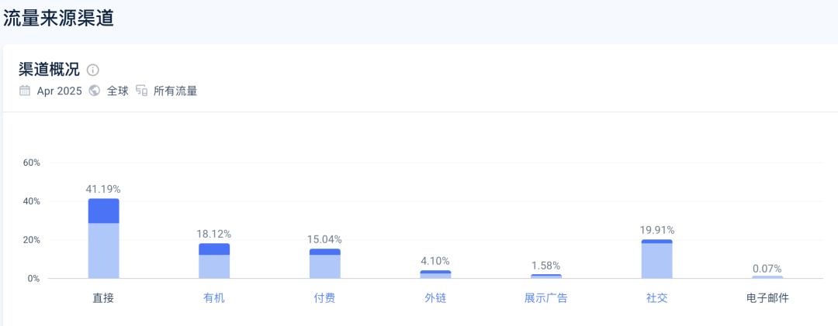Open the 社交 channel link
This screenshot has height=326, width=838.
pyautogui.click(x=657, y=298)
